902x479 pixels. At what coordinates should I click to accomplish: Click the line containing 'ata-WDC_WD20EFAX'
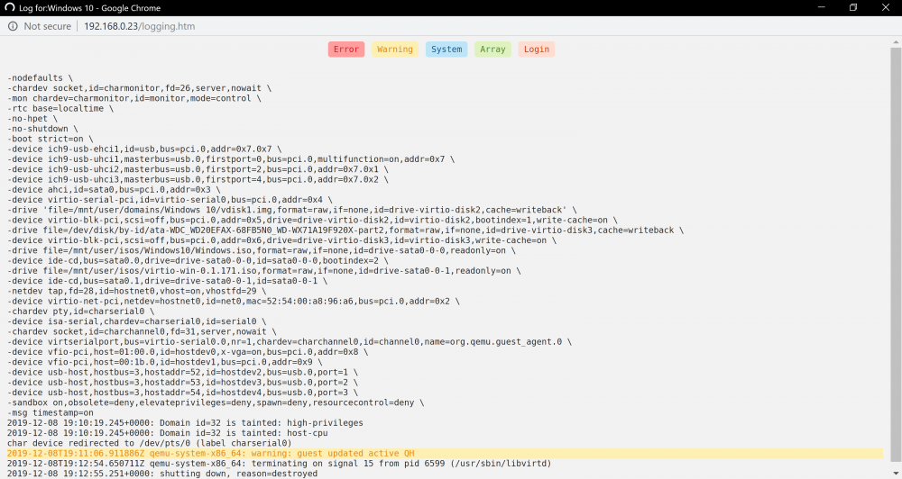coord(345,230)
